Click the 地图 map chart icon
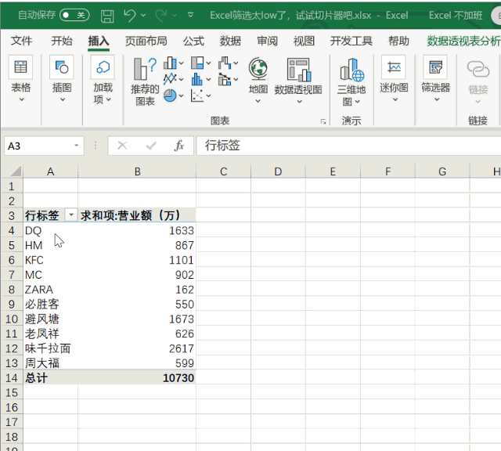Image resolution: width=501 pixels, height=451 pixels. 258,68
